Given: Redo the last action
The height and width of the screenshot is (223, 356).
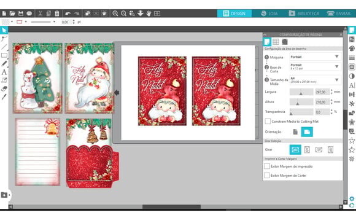Looking at the screenshot, I should [x=77, y=14].
